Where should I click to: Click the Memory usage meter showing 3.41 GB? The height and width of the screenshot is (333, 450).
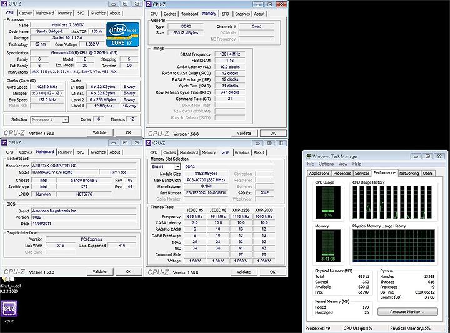[329, 246]
